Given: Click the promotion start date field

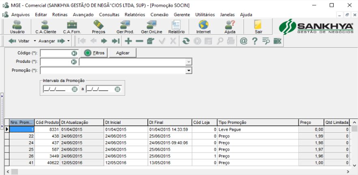Looking at the screenshot, I should 58,89.
